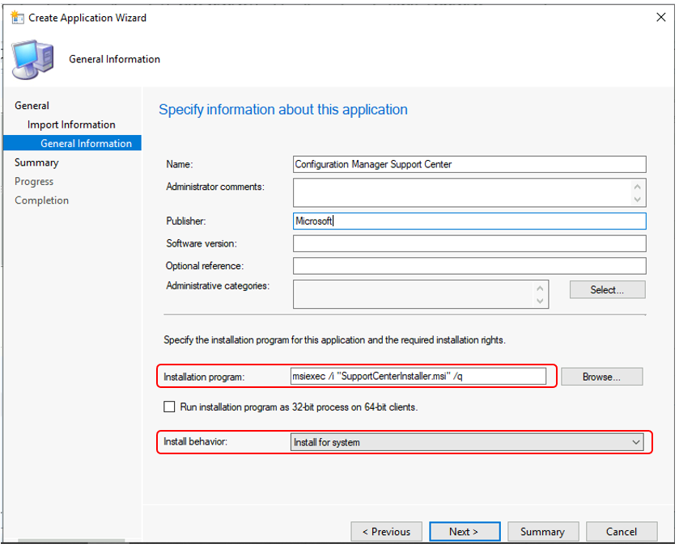Click in the application Name field
This screenshot has height=548, width=679.
(x=469, y=164)
